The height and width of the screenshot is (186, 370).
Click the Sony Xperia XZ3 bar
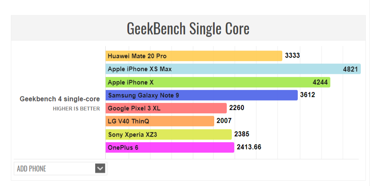pos(168,134)
